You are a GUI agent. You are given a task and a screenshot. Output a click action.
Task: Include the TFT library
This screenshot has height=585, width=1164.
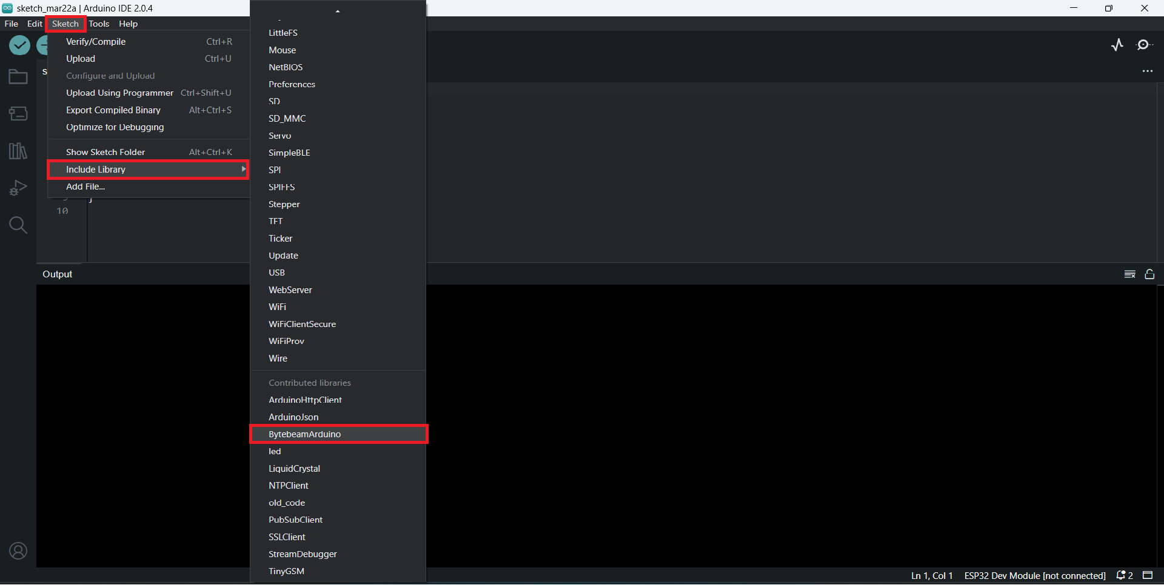pos(338,221)
